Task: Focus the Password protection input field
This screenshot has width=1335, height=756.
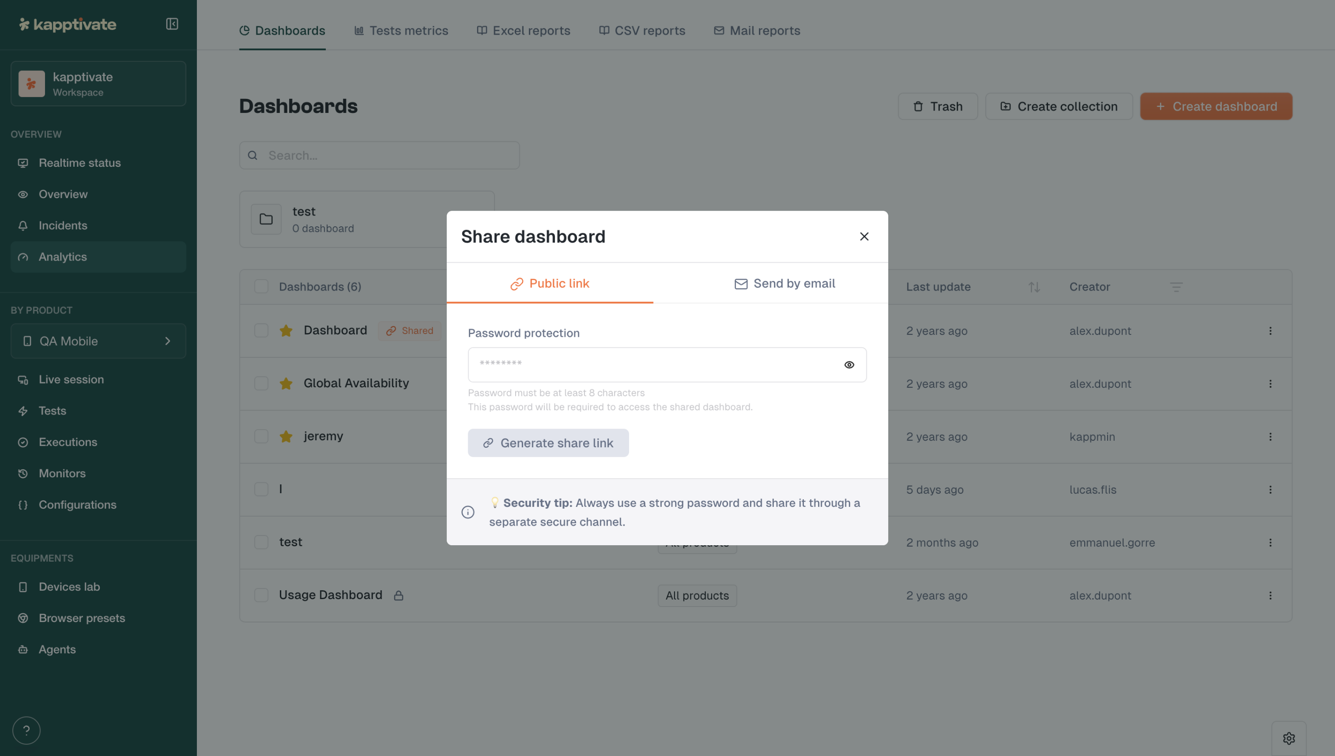Action: pyautogui.click(x=654, y=364)
